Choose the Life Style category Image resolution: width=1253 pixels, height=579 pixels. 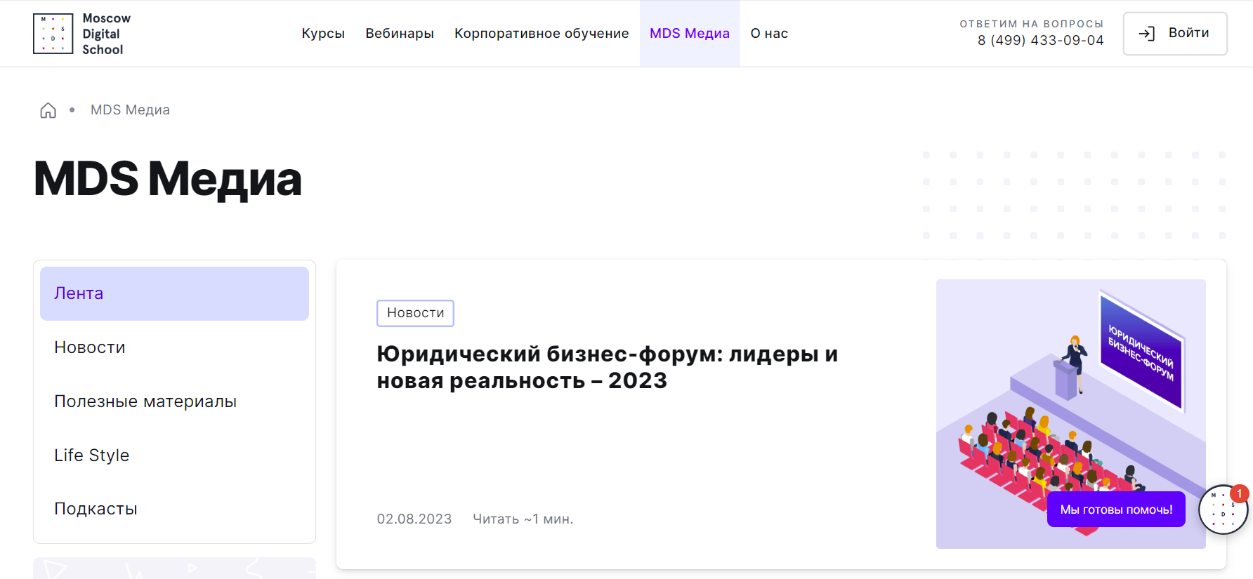pyautogui.click(x=174, y=455)
